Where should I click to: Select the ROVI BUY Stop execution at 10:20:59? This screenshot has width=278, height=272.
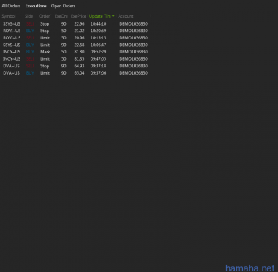(75, 31)
